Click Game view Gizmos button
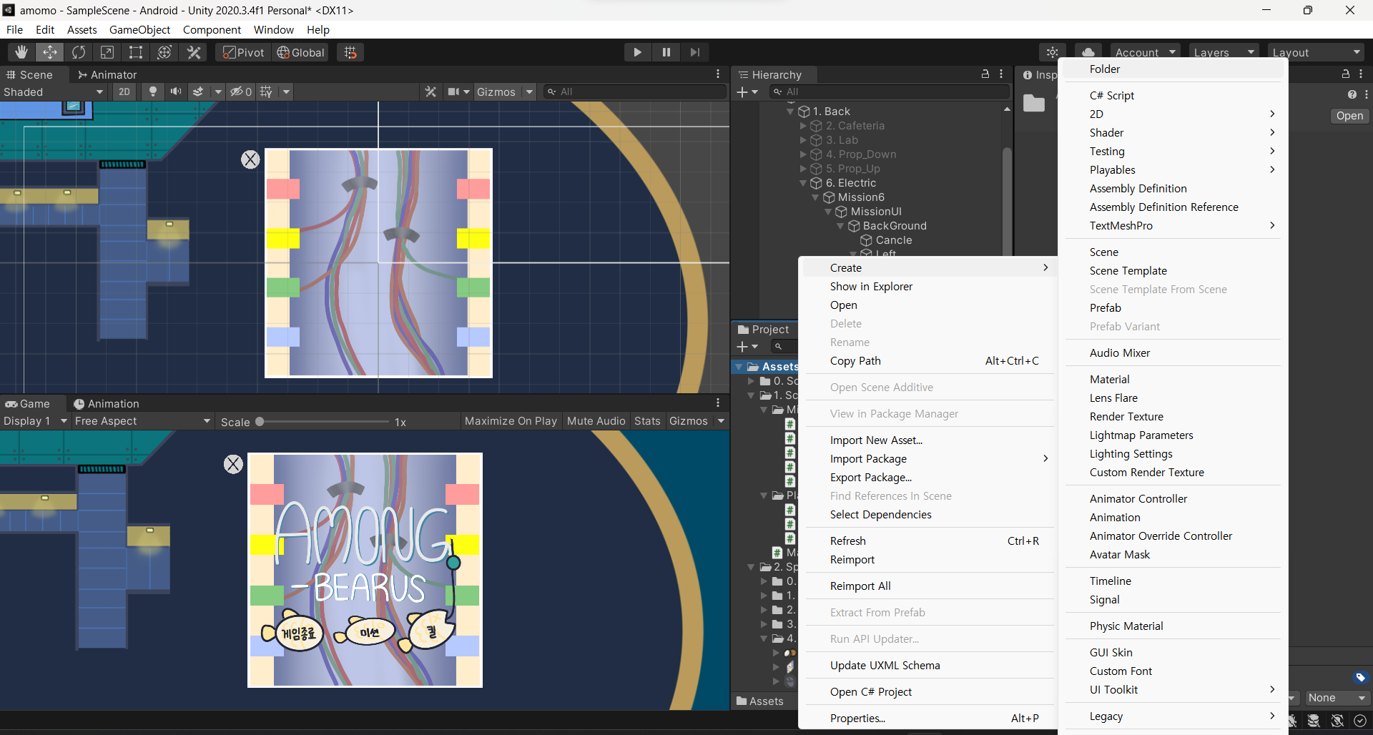Image resolution: width=1373 pixels, height=735 pixels. 689,421
